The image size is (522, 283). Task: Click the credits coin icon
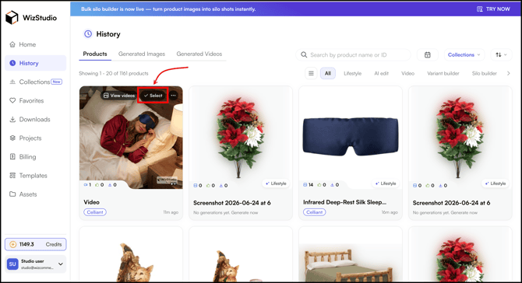click(x=12, y=244)
